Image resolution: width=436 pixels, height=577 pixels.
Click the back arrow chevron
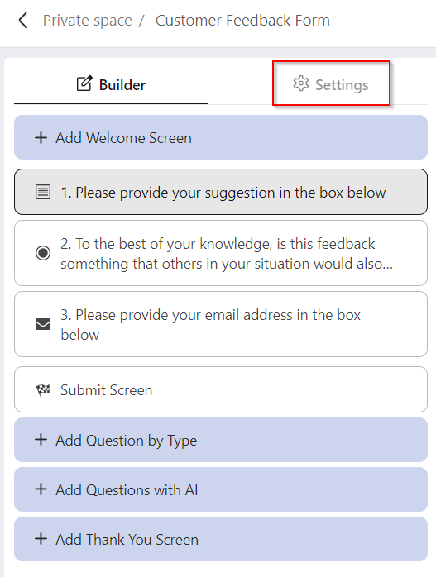tap(23, 20)
